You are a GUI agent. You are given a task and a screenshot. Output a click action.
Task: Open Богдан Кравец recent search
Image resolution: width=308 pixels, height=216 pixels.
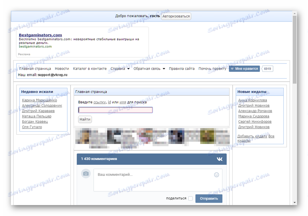coord(35,121)
